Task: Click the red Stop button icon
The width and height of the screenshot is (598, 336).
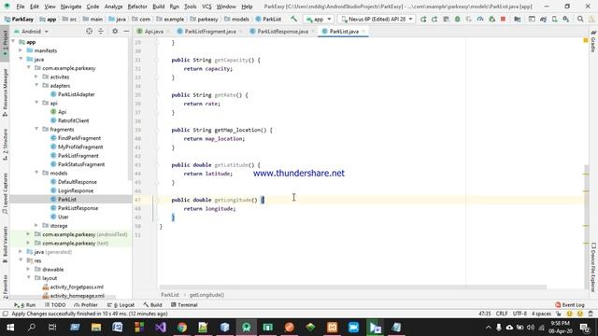Action: [503, 19]
